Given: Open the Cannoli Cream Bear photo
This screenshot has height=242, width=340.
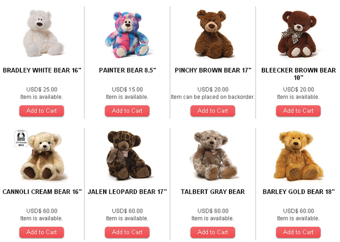Looking at the screenshot, I should [x=42, y=155].
